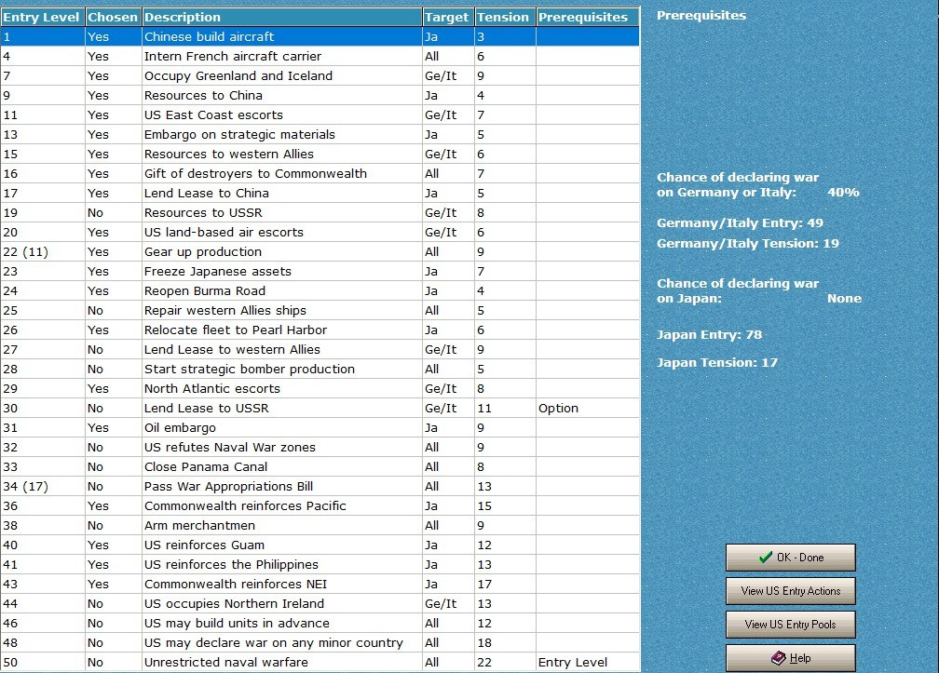Click Japan Entry: 78 text
Image resolution: width=939 pixels, height=673 pixels.
coord(710,335)
